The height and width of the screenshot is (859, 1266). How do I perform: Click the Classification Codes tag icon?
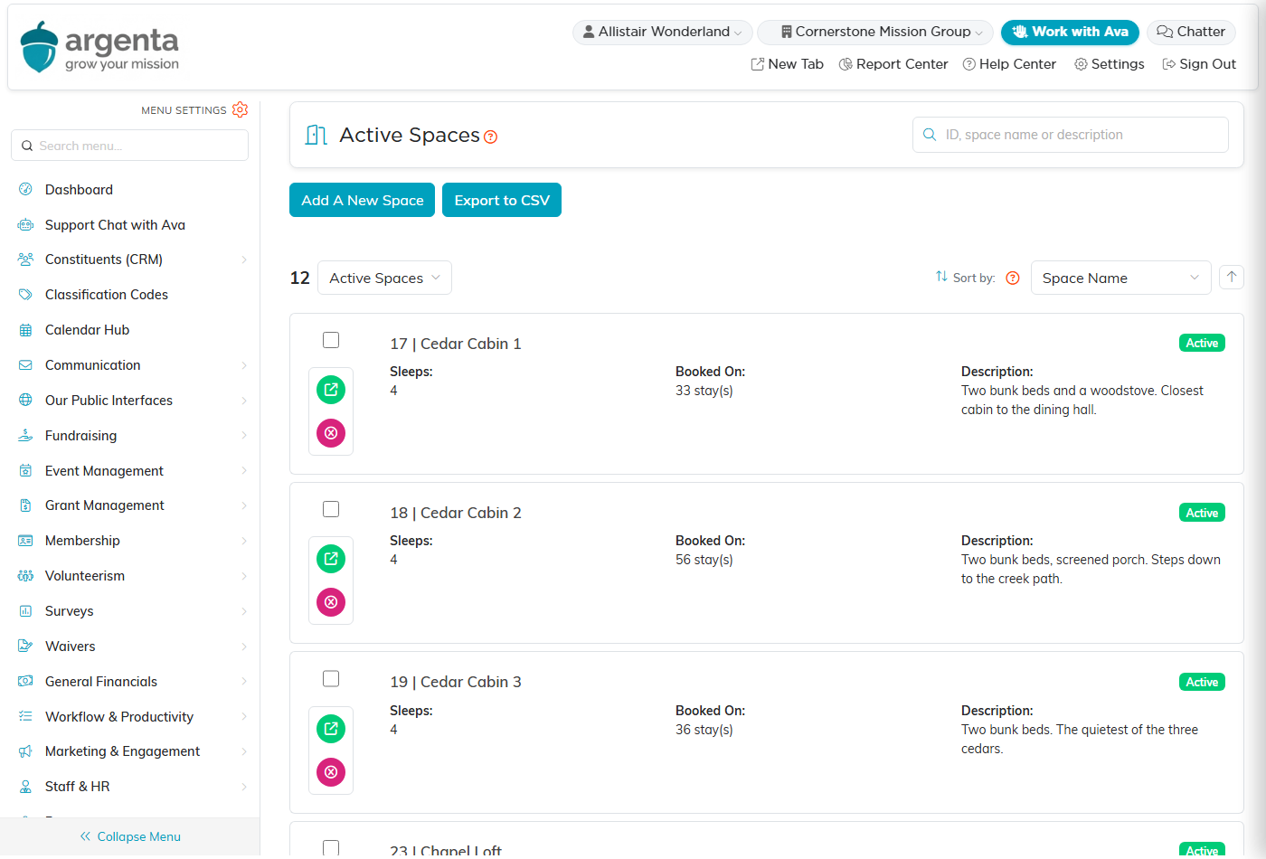pyautogui.click(x=25, y=295)
